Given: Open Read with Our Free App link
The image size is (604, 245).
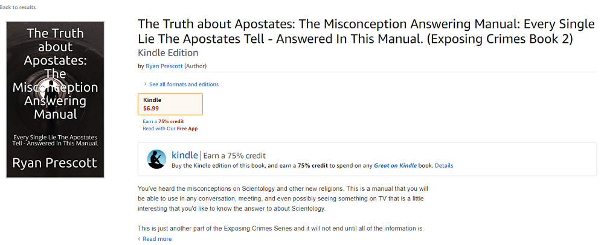Looking at the screenshot, I should pyautogui.click(x=170, y=129).
